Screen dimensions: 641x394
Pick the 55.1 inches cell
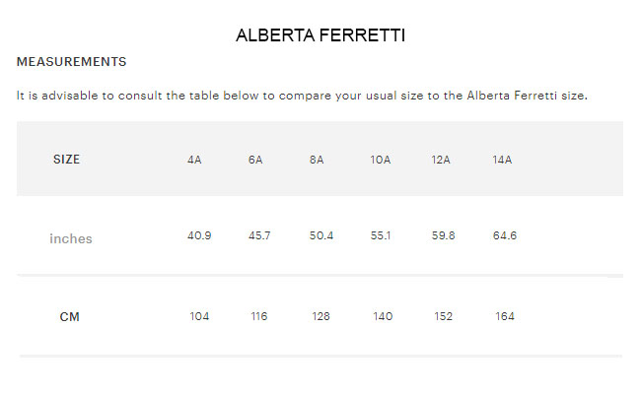tap(382, 236)
